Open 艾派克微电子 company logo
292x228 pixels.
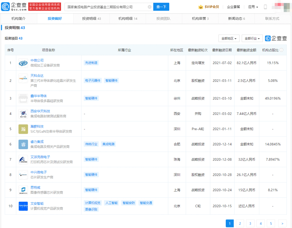23,160
